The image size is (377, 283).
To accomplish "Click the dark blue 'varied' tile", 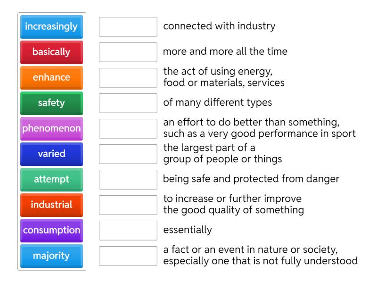I will [51, 154].
